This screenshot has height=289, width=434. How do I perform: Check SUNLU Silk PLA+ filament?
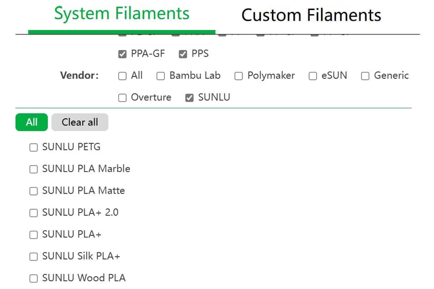point(34,257)
